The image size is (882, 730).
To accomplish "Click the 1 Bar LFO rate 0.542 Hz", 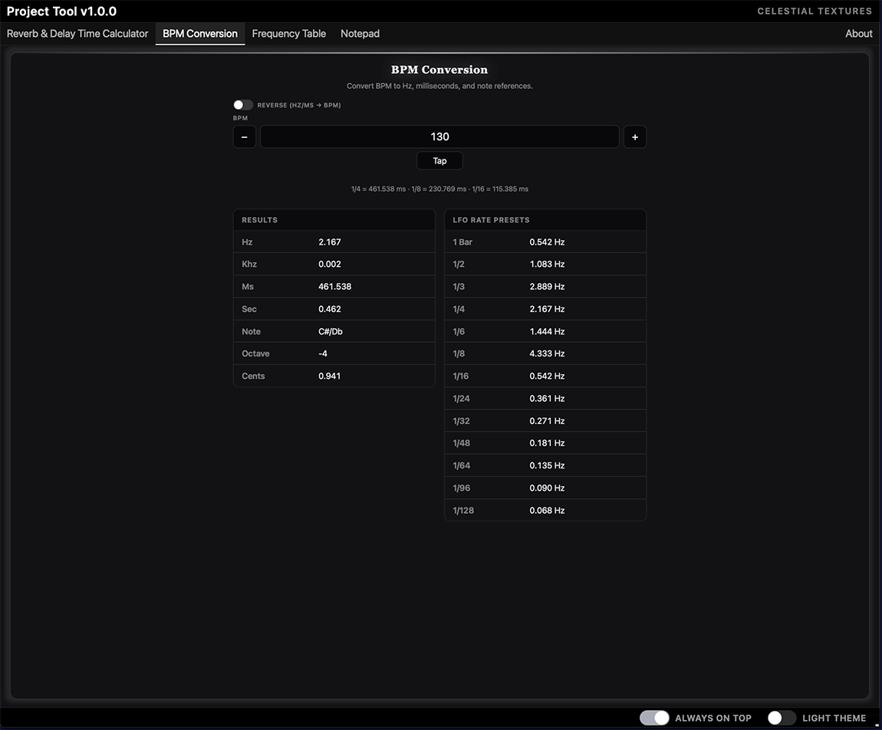I will coord(547,242).
